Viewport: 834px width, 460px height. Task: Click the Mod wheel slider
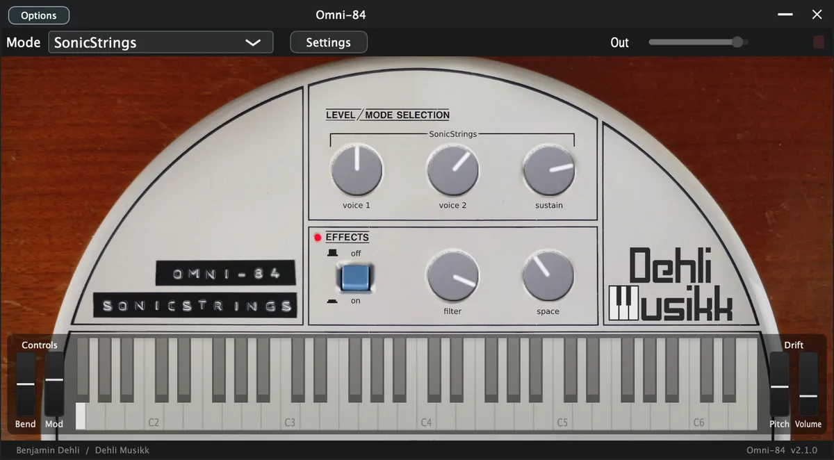pyautogui.click(x=54, y=384)
